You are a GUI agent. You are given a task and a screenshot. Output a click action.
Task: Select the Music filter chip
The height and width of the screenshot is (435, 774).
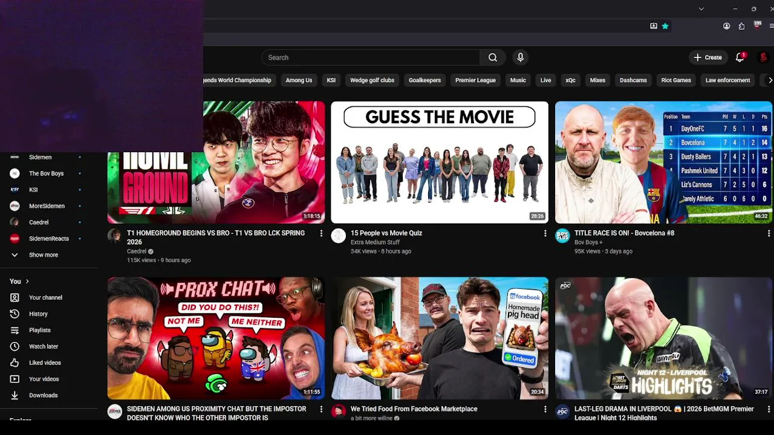click(518, 80)
